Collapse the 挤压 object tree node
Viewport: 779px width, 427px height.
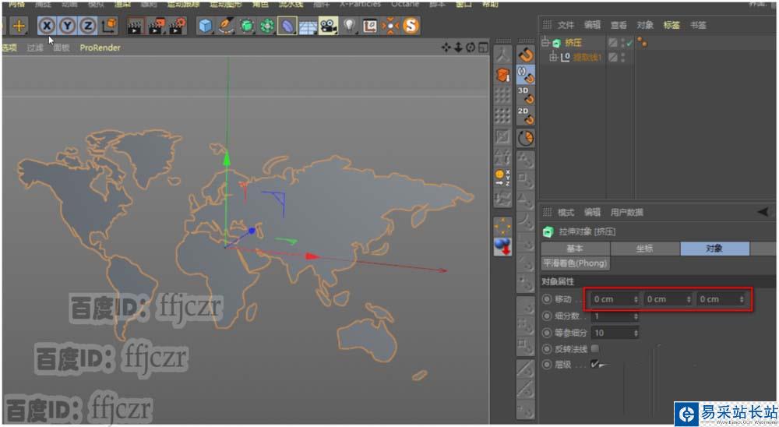tap(546, 42)
